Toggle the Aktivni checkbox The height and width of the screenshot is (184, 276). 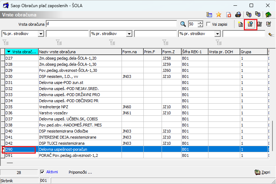click(42, 172)
